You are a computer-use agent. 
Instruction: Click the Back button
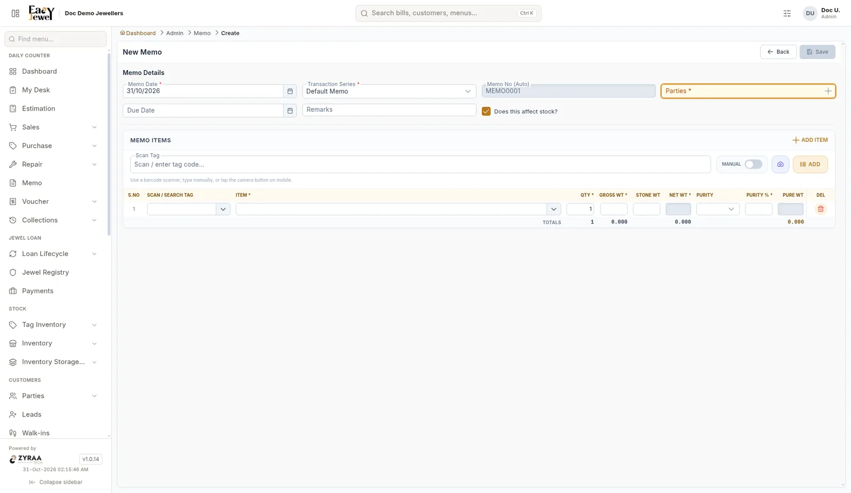pyautogui.click(x=778, y=52)
